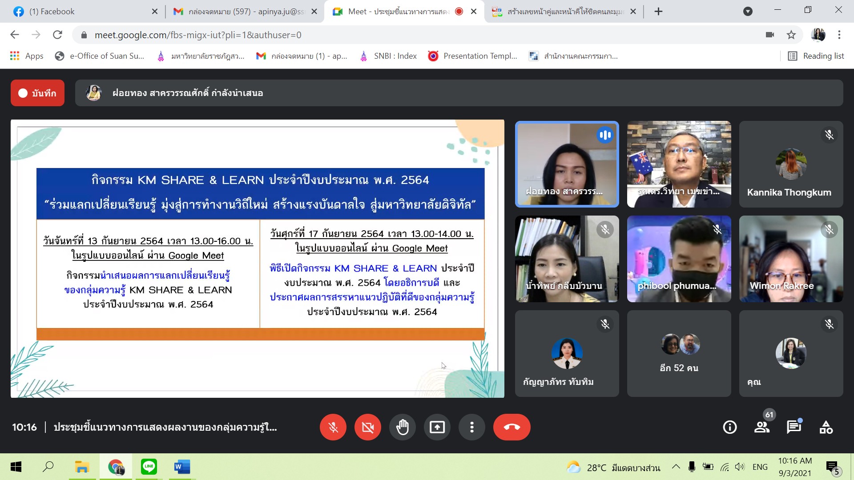Viewport: 854px width, 480px height.
Task: Toggle the camera off button
Action: [x=368, y=427]
